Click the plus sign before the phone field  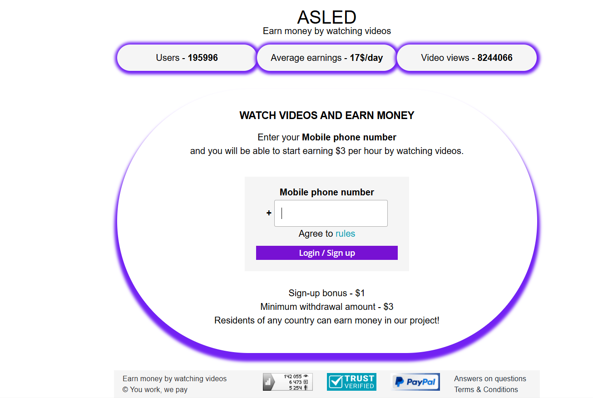(269, 213)
